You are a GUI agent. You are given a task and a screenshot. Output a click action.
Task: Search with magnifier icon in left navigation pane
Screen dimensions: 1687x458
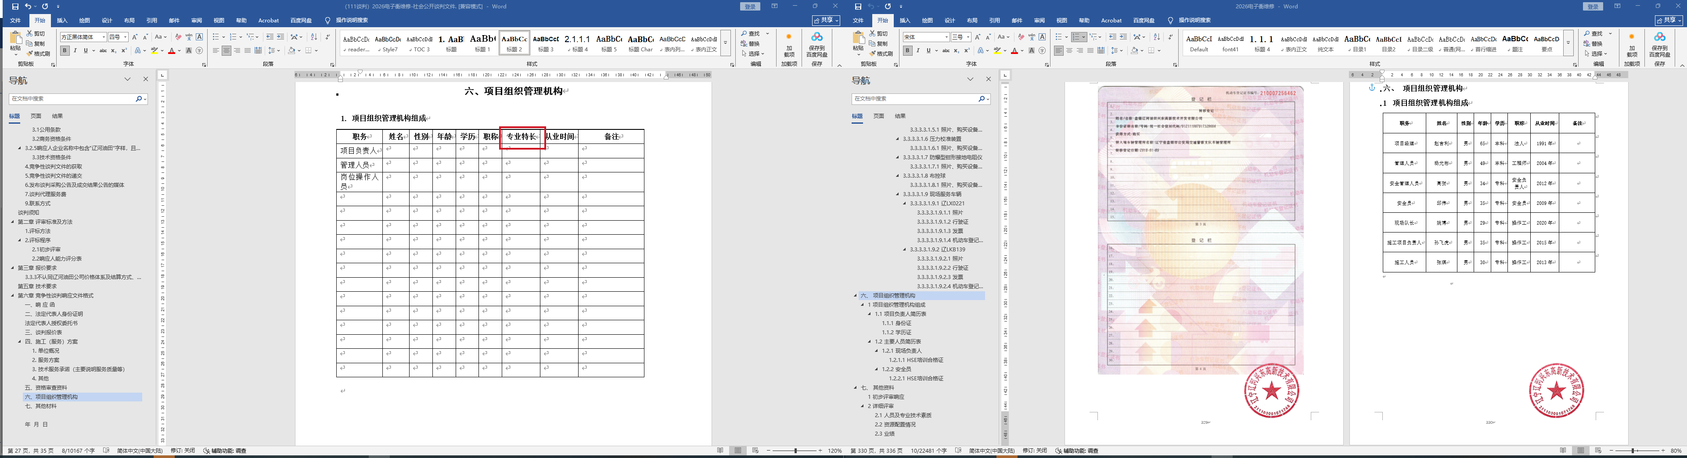[x=139, y=99]
